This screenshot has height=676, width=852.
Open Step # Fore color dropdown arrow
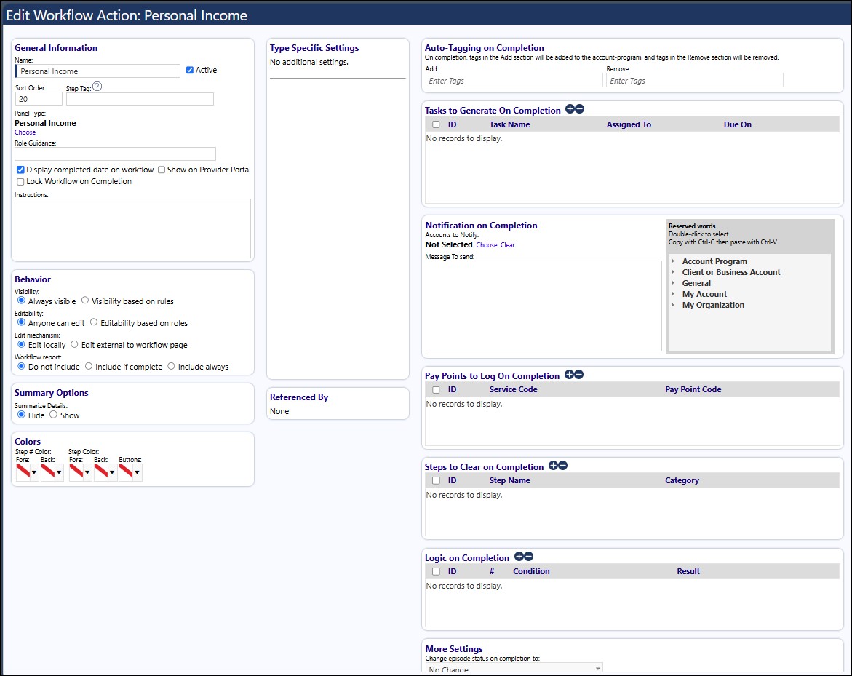pos(34,472)
